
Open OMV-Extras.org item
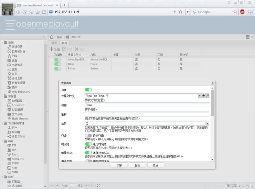tap(19, 92)
